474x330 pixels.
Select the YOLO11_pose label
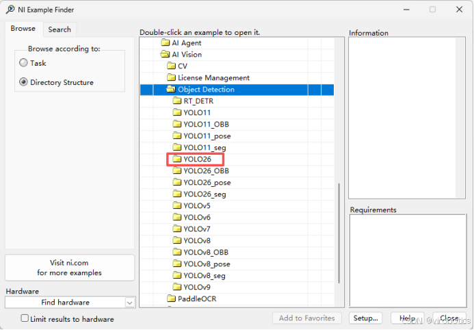coord(207,136)
